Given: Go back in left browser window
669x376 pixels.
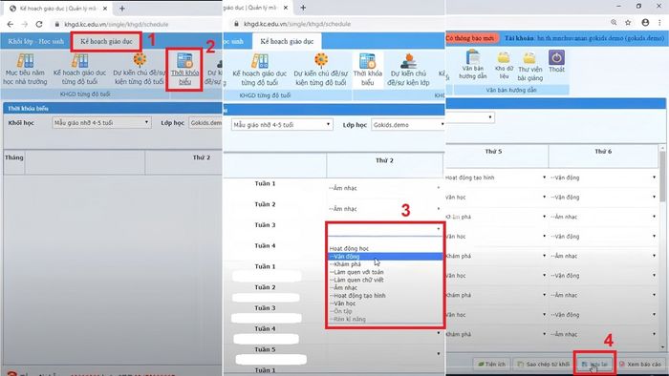Looking at the screenshot, I should (11, 24).
